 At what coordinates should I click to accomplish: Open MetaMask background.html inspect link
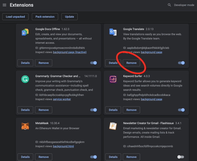tap(63, 146)
